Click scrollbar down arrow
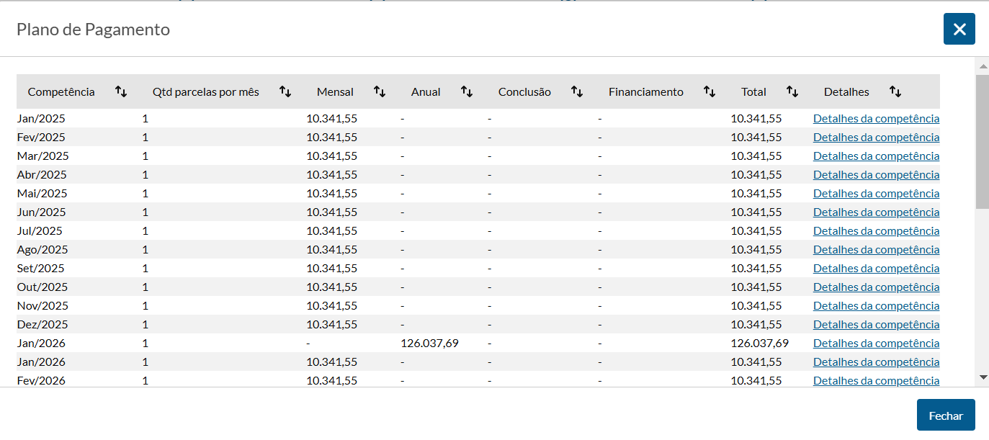The width and height of the screenshot is (989, 440). coord(983,377)
